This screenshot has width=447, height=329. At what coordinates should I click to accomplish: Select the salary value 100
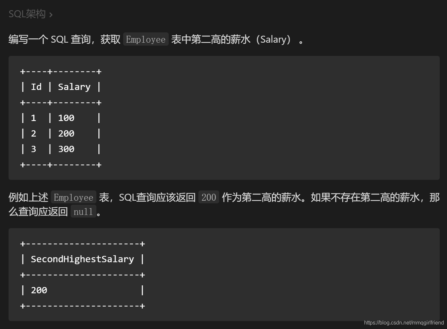click(x=66, y=118)
